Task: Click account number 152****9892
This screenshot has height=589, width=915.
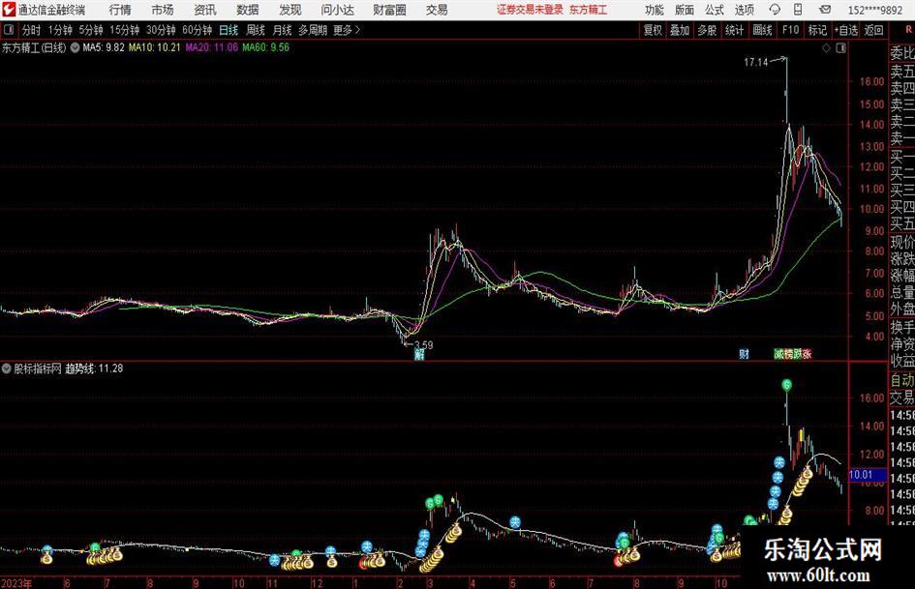Action: [875, 10]
